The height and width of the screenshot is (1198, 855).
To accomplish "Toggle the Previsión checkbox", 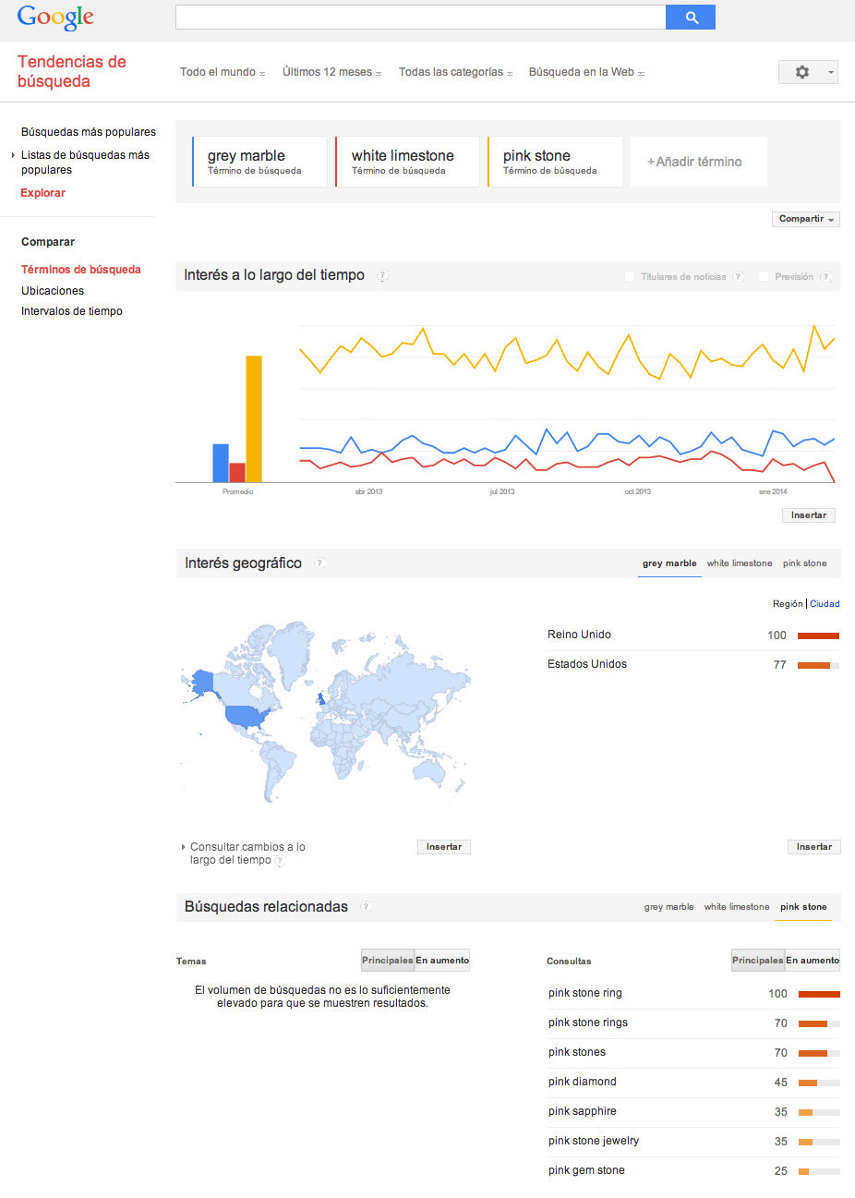I will click(x=764, y=276).
